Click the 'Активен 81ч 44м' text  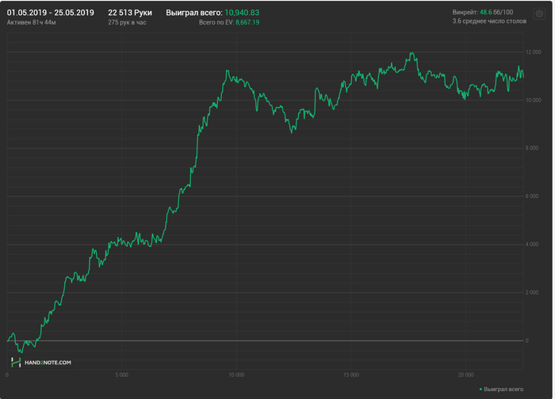(32, 22)
